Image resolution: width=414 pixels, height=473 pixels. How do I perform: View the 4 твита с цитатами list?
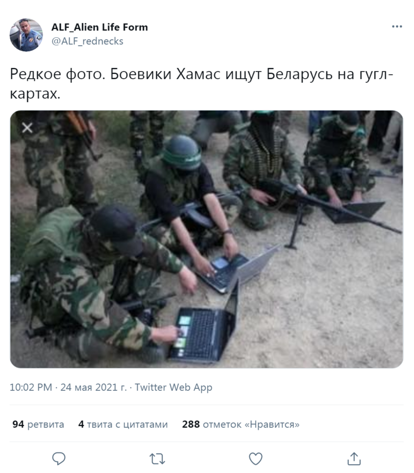click(123, 424)
